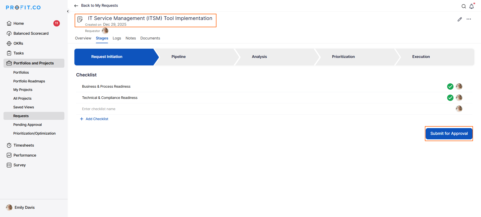Open the notifications bell

[471, 6]
